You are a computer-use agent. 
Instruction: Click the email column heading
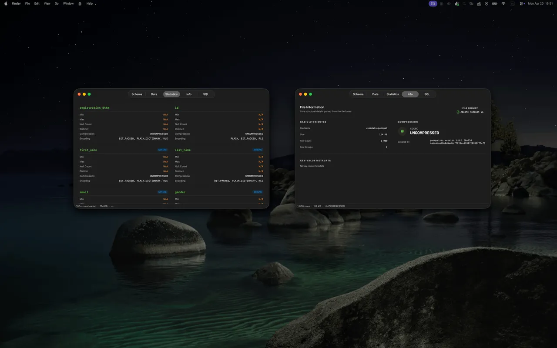84,192
